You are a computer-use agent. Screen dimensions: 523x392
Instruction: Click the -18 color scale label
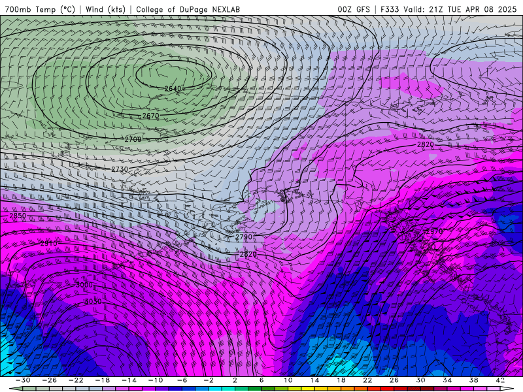pyautogui.click(x=103, y=380)
